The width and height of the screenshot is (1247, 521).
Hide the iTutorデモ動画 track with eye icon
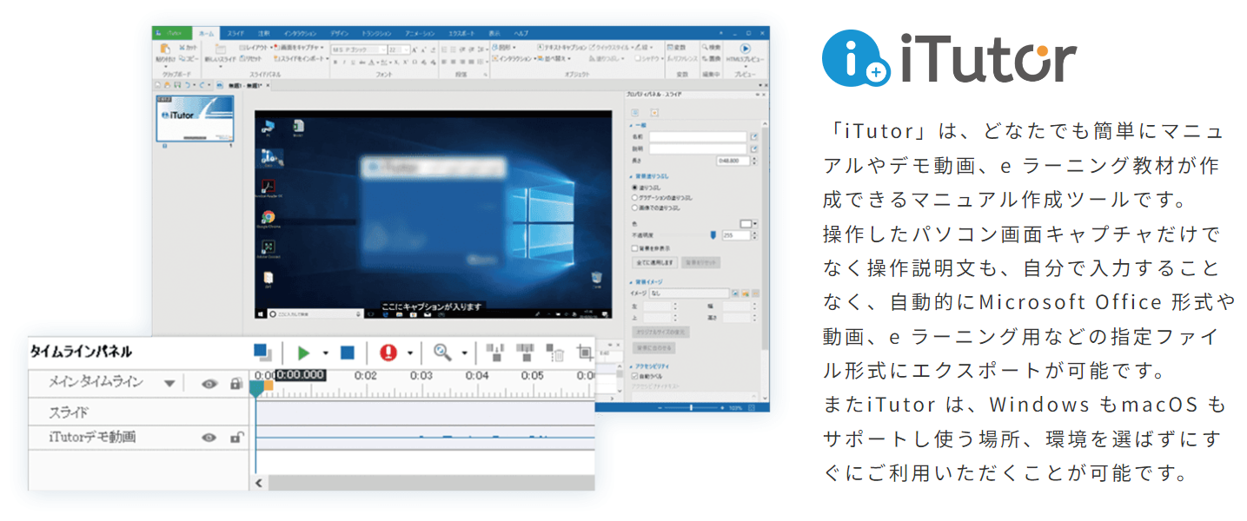coord(209,438)
